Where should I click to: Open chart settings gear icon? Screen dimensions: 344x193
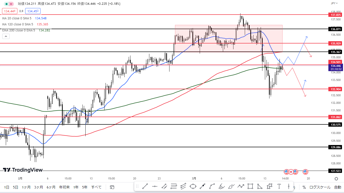click(x=336, y=179)
